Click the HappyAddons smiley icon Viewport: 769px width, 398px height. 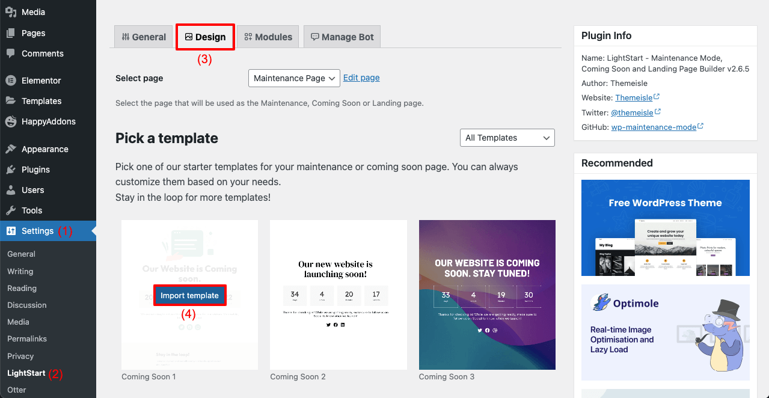(x=11, y=121)
